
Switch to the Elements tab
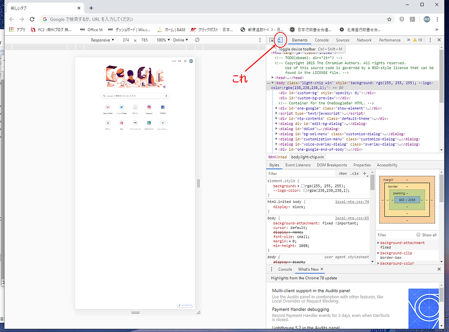point(300,40)
